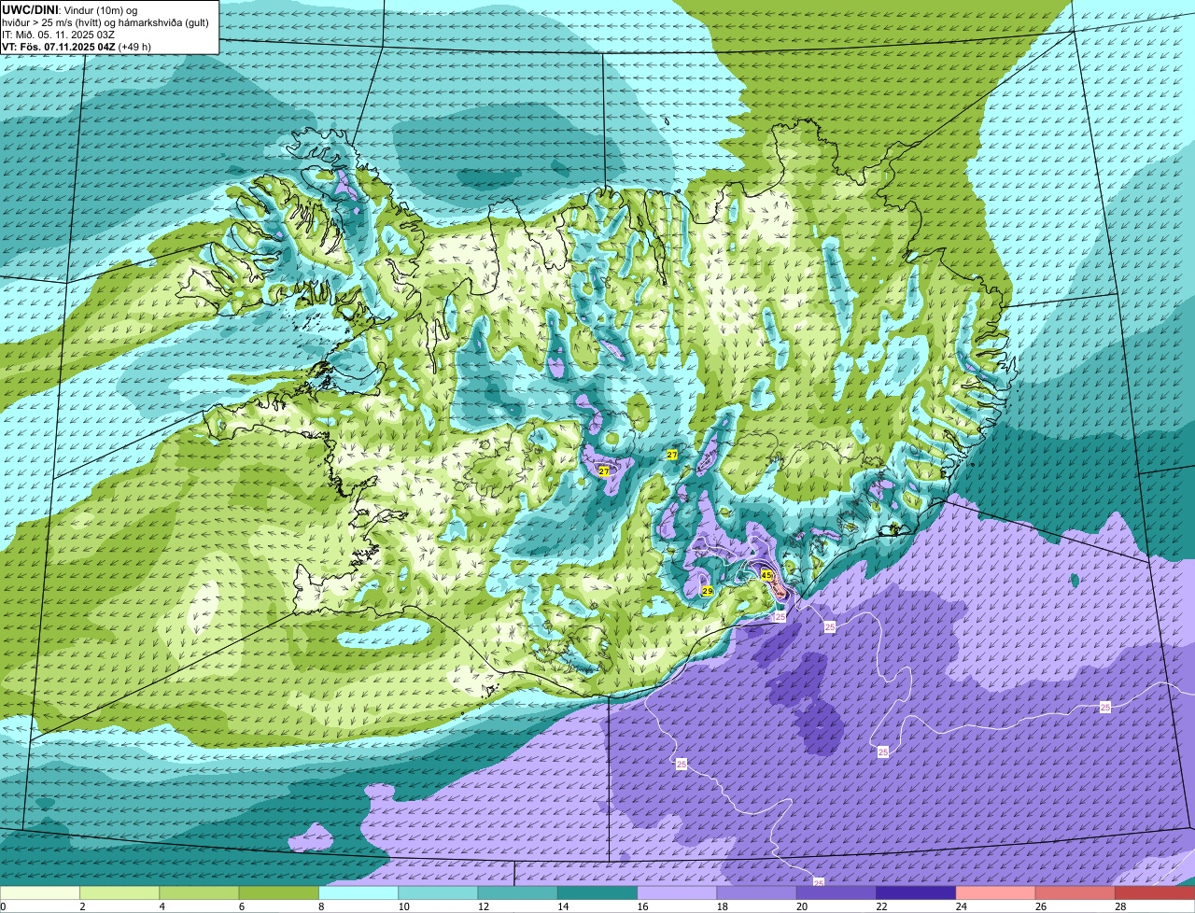Click the color bar tick label "26"
This screenshot has height=913, width=1195.
click(1041, 906)
